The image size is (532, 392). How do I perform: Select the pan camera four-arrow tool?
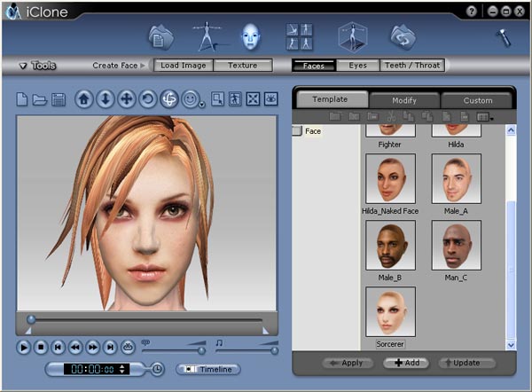pyautogui.click(x=127, y=99)
